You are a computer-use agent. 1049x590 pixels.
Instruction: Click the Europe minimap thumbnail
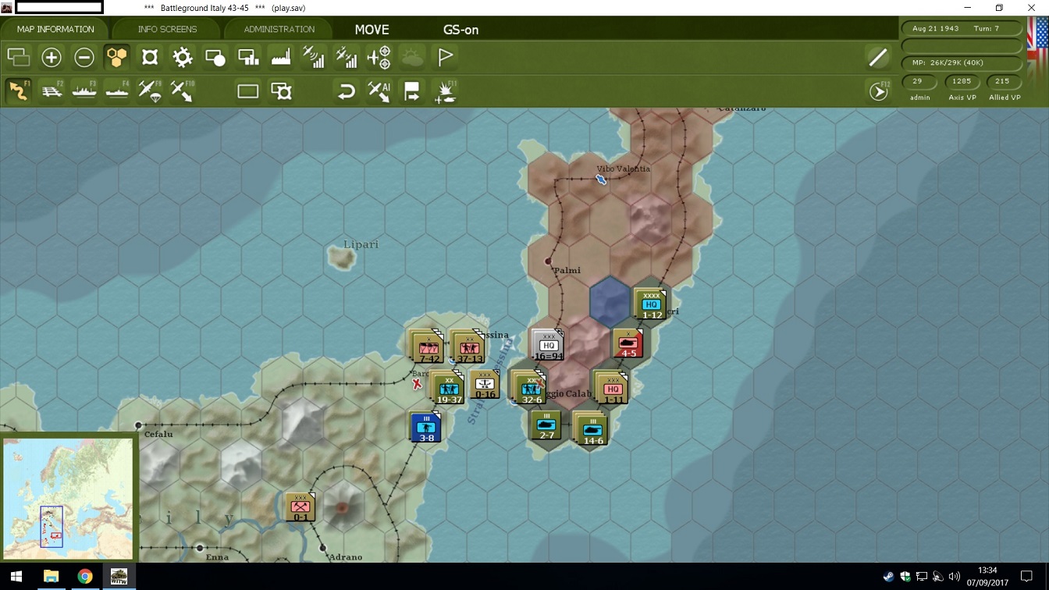click(68, 498)
